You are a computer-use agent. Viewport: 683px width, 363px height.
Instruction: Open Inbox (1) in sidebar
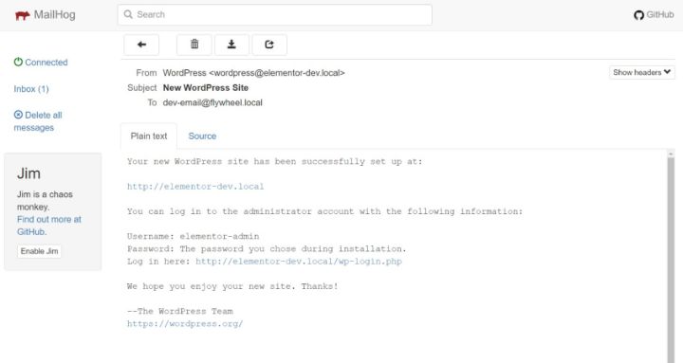click(x=31, y=89)
